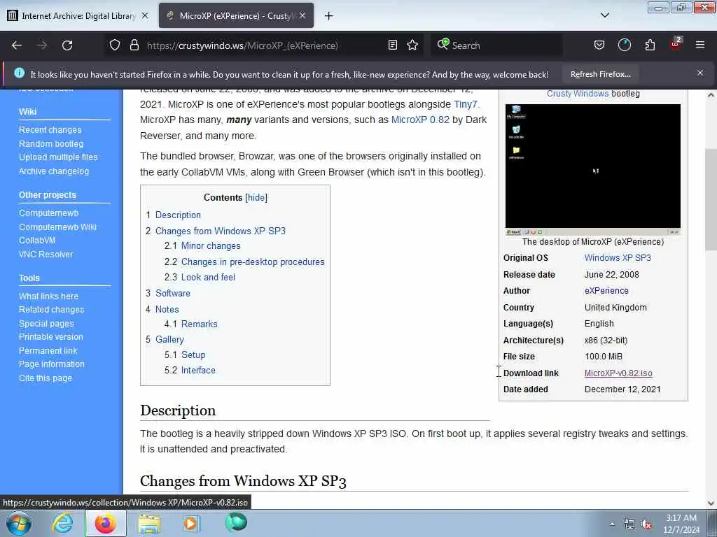Viewport: 717px width, 537px height.
Task: Open the taskbar clock 3:17 AM
Action: [681, 524]
